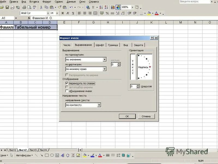The width and height of the screenshot is (218, 164).
Task: Select the Лист3 sheet tab
Action: click(x=33, y=150)
